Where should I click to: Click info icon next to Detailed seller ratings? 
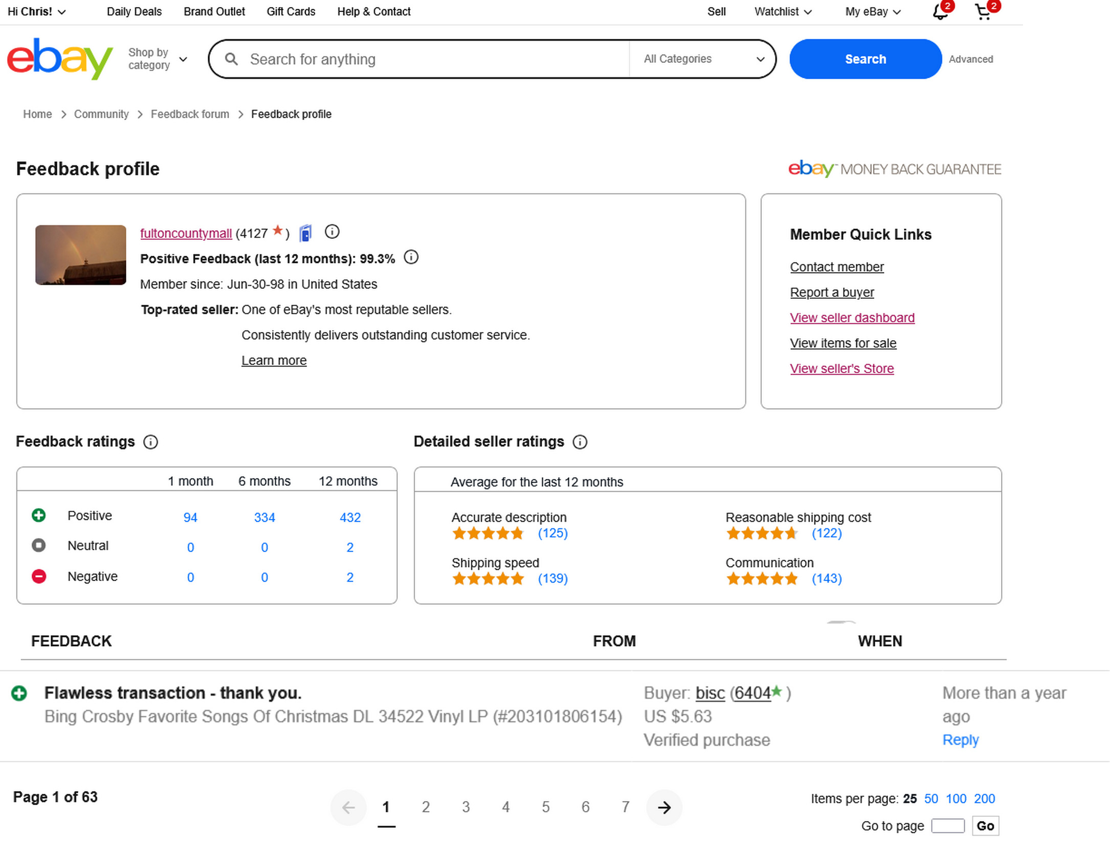point(580,442)
